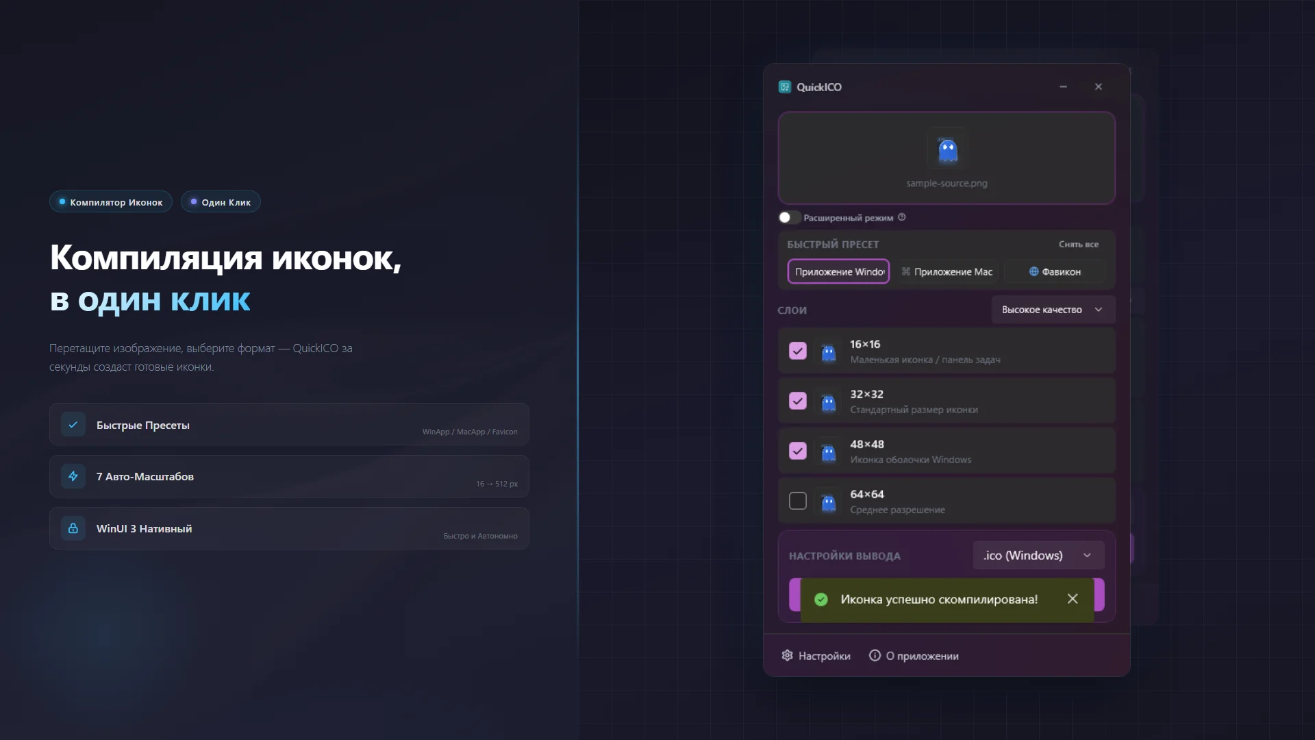Uncheck the 32×32 layer checkbox
Viewport: 1315px width, 740px height.
798,401
